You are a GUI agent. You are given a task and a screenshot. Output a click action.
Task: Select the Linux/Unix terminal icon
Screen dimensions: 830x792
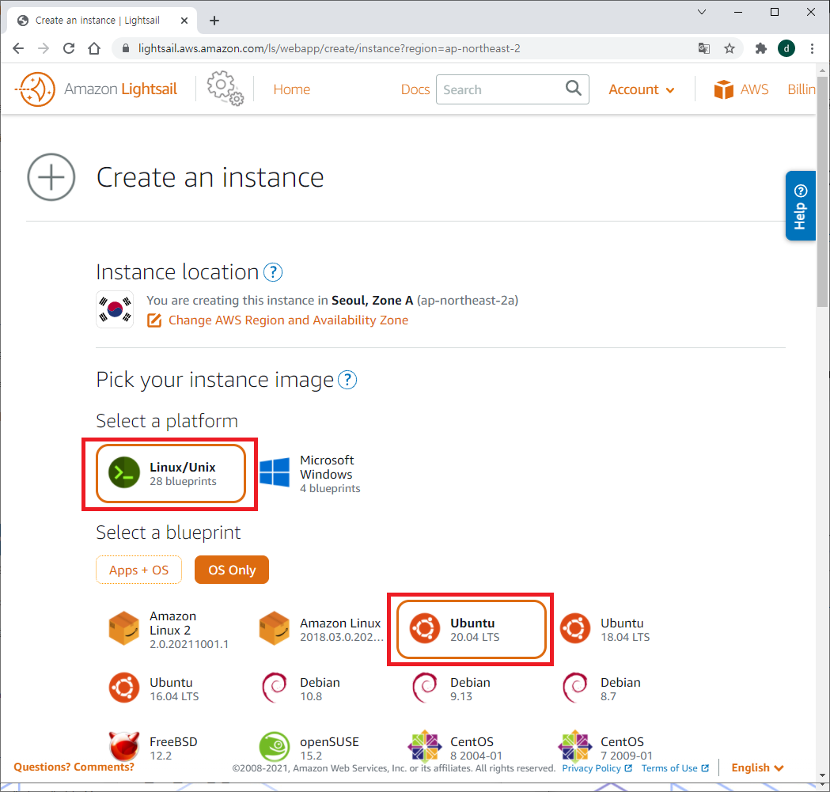click(124, 472)
